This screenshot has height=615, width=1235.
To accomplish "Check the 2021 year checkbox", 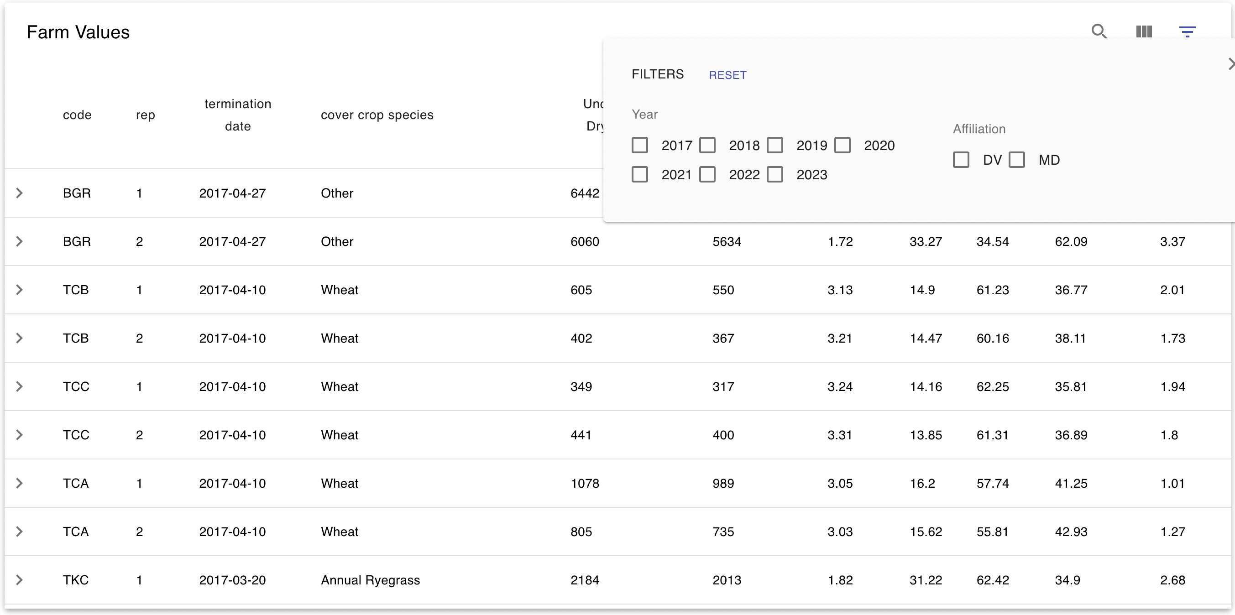I will pyautogui.click(x=639, y=174).
